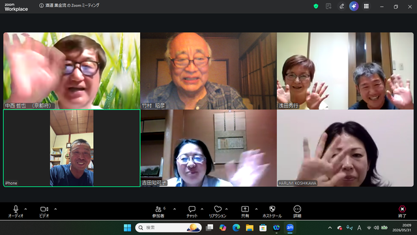Image resolution: width=417 pixels, height=235 pixels.
Task: Select the HARUMI KOSHIKAWA video tile
Action: [x=345, y=148]
